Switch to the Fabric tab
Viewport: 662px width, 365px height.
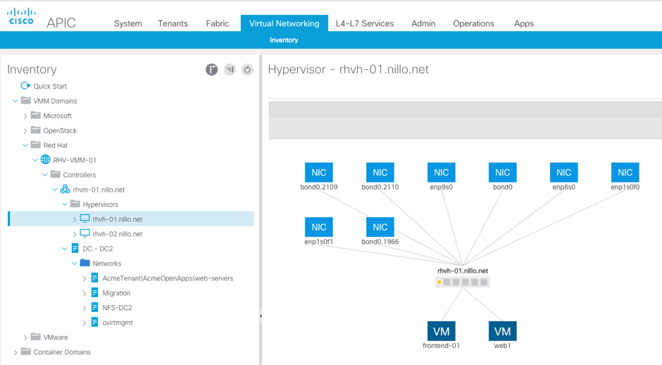[218, 23]
